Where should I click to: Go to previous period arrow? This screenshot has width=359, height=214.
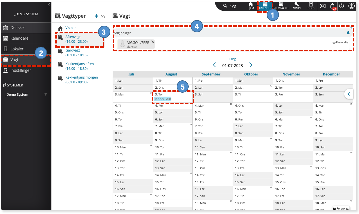click(x=214, y=65)
